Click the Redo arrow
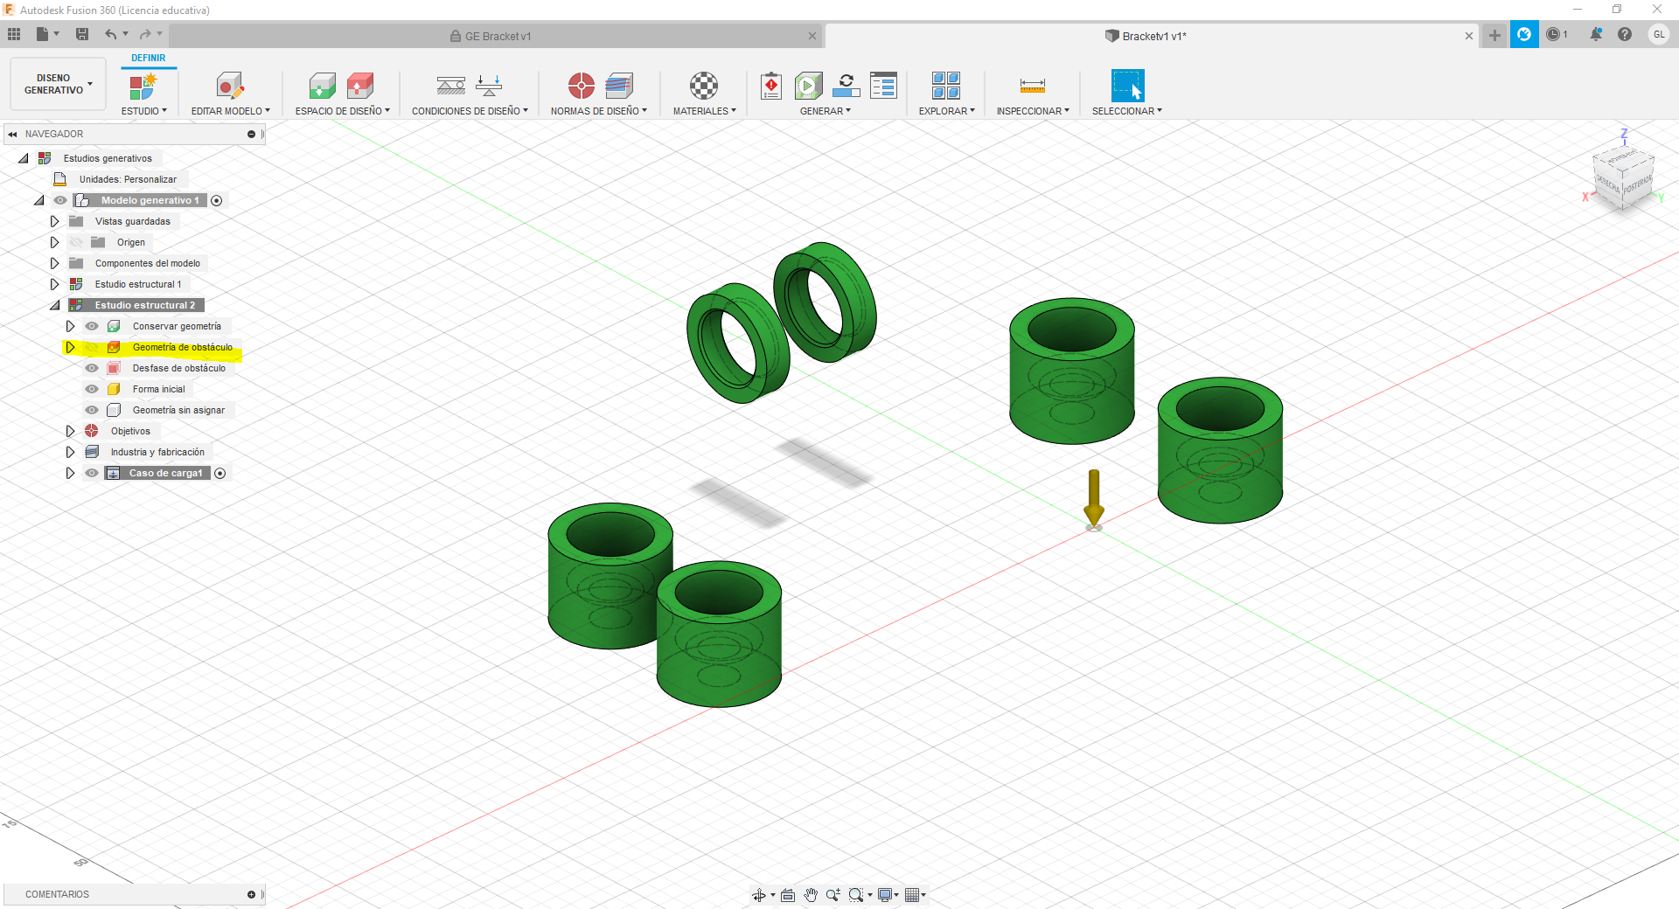Image resolution: width=1679 pixels, height=909 pixels. 145,34
